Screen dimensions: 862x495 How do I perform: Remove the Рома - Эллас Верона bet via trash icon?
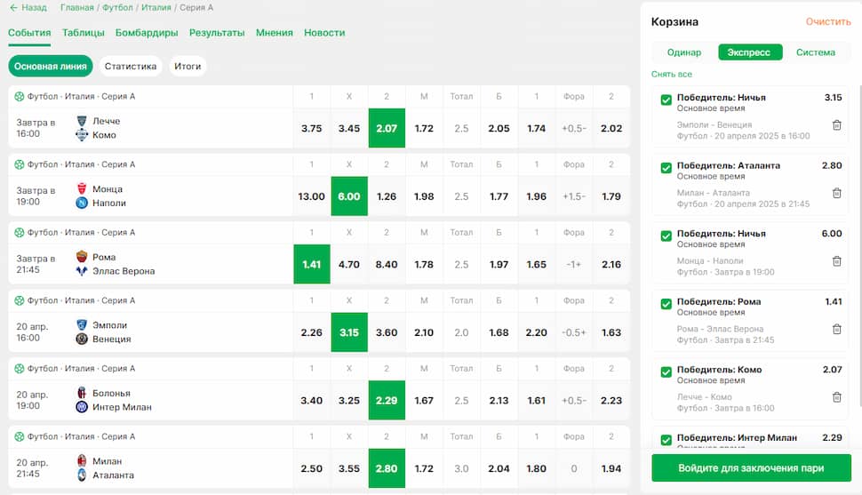[x=837, y=329]
